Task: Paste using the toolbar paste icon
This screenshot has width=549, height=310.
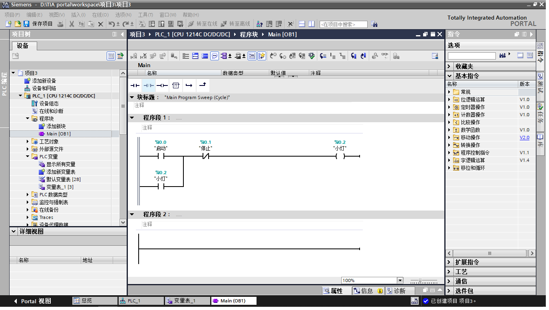Action: pyautogui.click(x=91, y=24)
